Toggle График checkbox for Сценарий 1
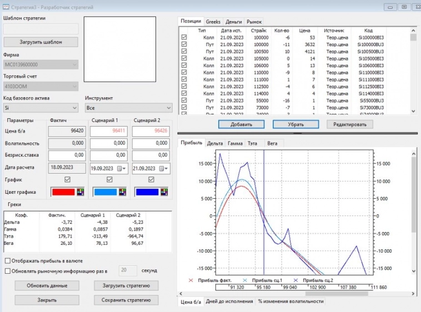The image size is (421, 312). pos(109,180)
